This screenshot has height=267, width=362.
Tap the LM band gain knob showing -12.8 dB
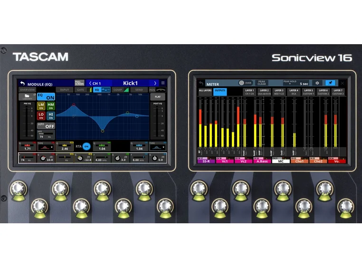click(x=80, y=159)
